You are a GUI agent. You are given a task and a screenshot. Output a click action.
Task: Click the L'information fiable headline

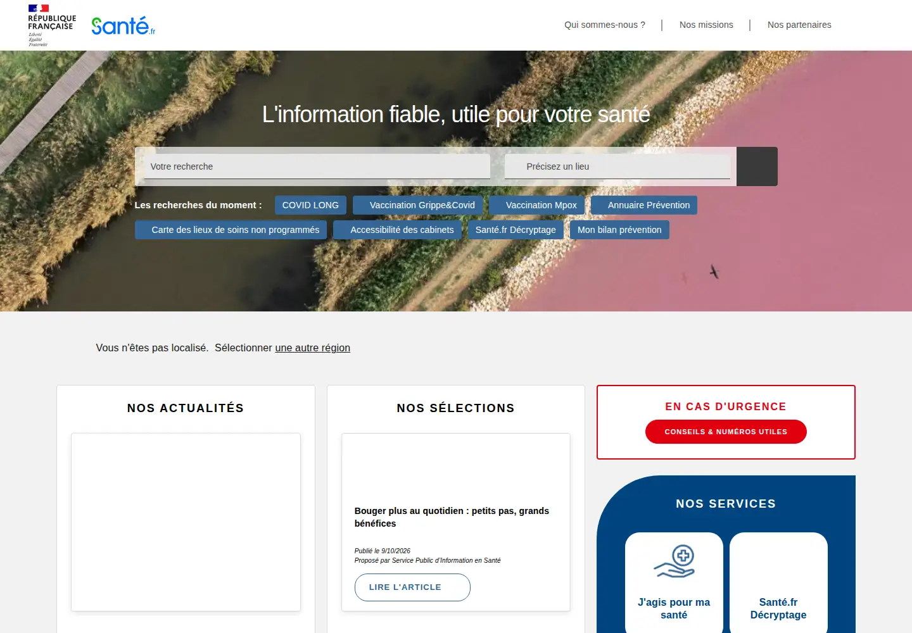[456, 115]
